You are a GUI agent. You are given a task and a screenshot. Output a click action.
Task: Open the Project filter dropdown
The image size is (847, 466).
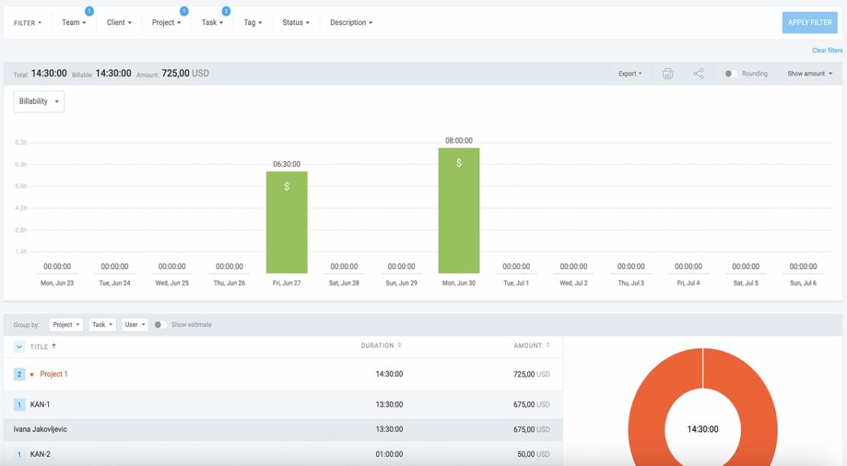click(x=166, y=23)
